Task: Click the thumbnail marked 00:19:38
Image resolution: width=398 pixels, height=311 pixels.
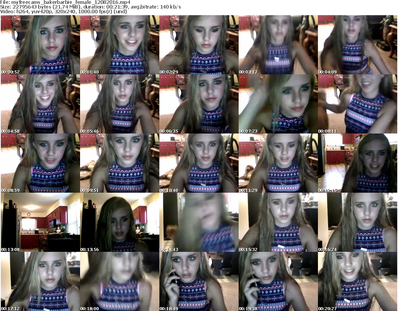Action: (x=278, y=281)
